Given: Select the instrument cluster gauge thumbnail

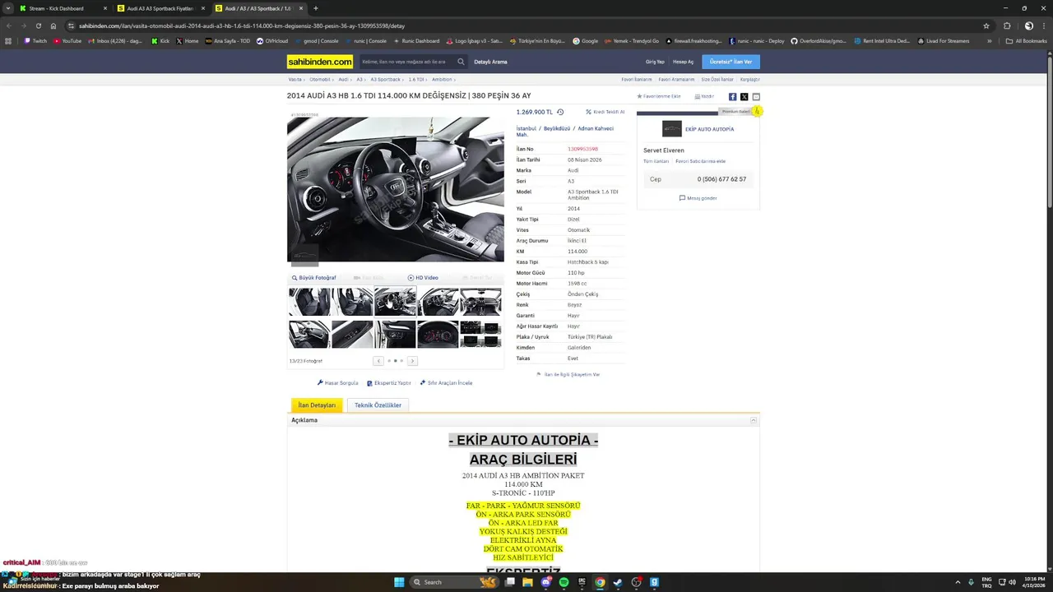Looking at the screenshot, I should (438, 335).
